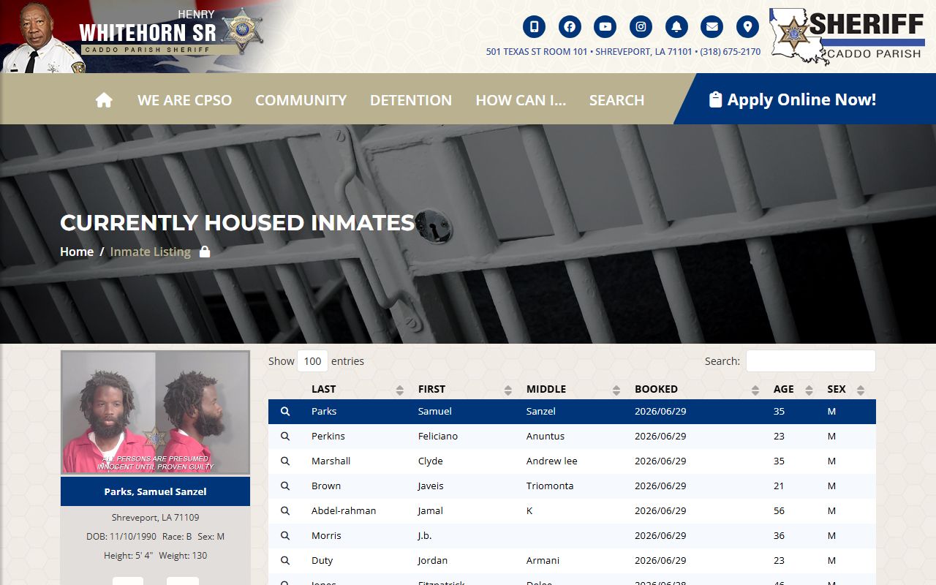Open COMMUNITY menu

click(301, 100)
